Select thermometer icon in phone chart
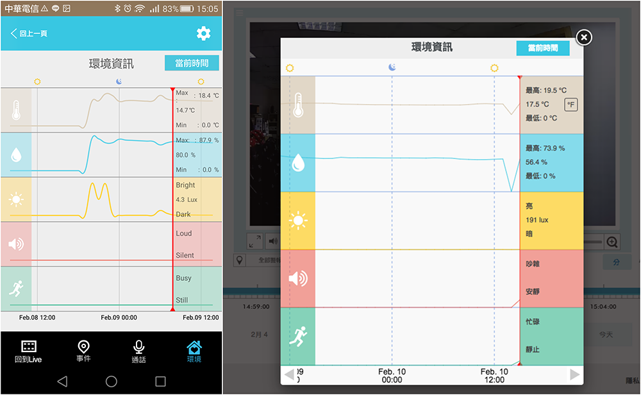 coord(16,110)
